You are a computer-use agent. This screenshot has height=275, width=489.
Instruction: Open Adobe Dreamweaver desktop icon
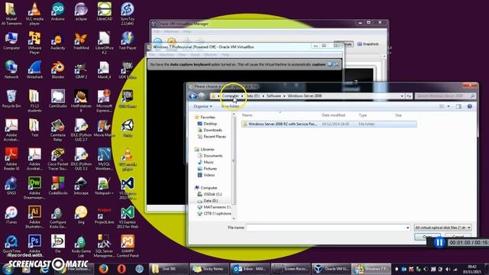point(34,188)
